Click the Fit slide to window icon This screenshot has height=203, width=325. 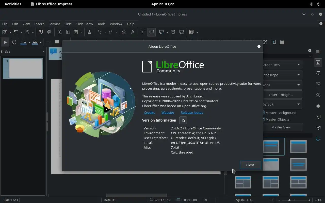pos(273,200)
